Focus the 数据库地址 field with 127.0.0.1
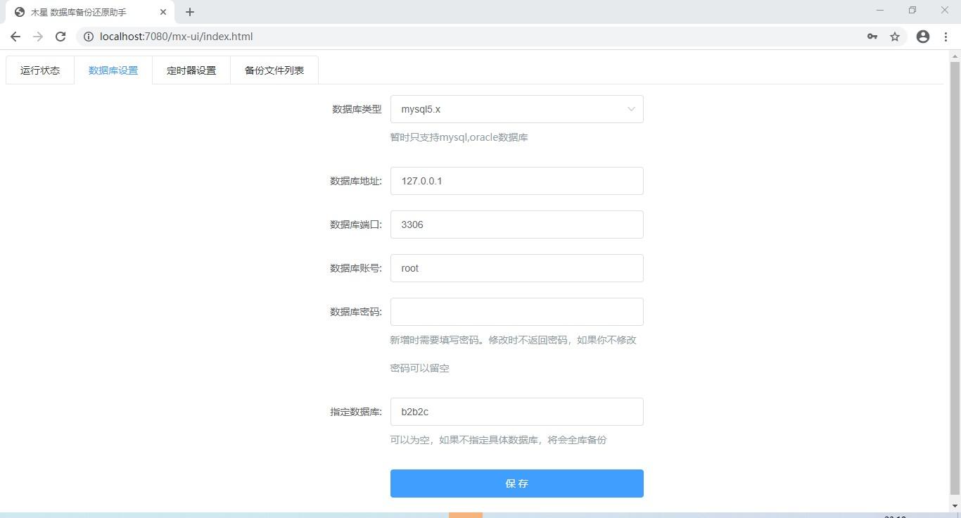Viewport: 961px width, 518px height. coord(517,181)
